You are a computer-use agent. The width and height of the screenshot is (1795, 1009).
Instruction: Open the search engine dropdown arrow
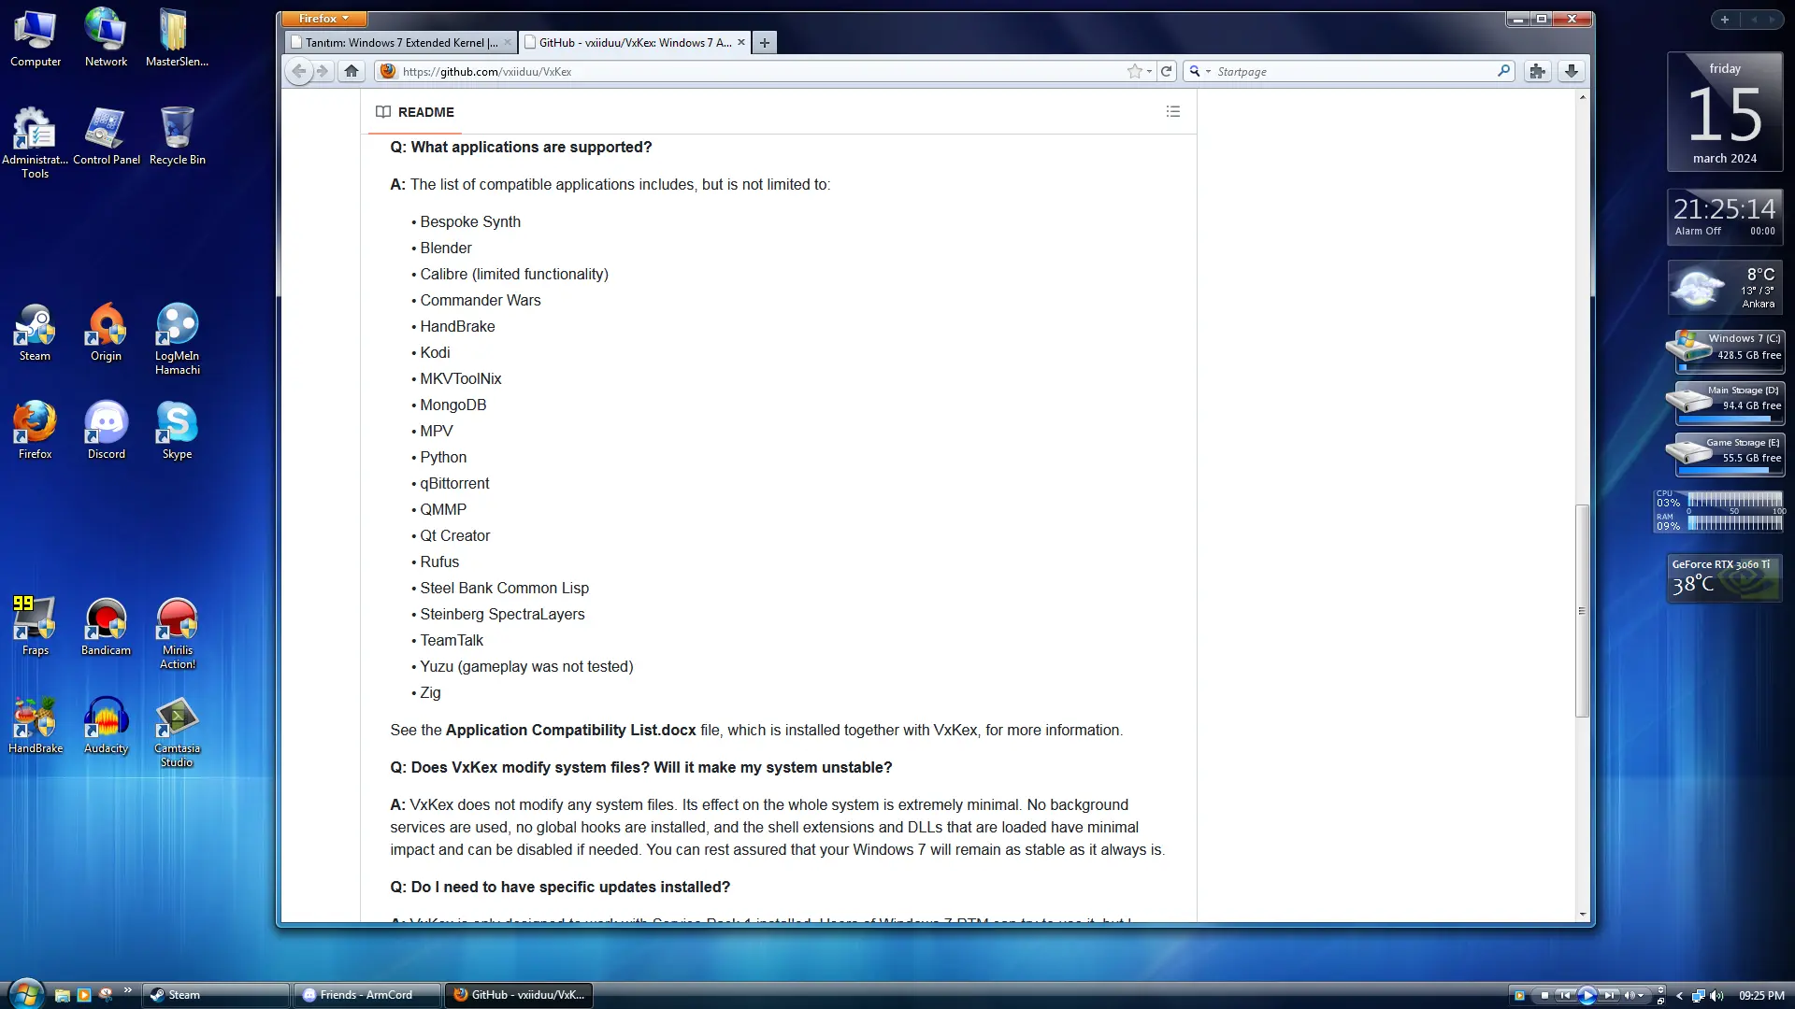click(x=1208, y=71)
